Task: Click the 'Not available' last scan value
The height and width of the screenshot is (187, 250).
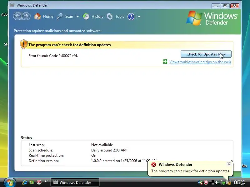Action: click(x=102, y=145)
